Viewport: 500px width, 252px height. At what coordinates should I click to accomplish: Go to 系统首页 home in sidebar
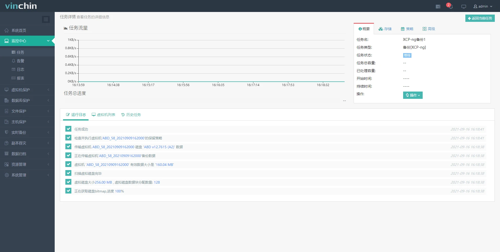(19, 30)
